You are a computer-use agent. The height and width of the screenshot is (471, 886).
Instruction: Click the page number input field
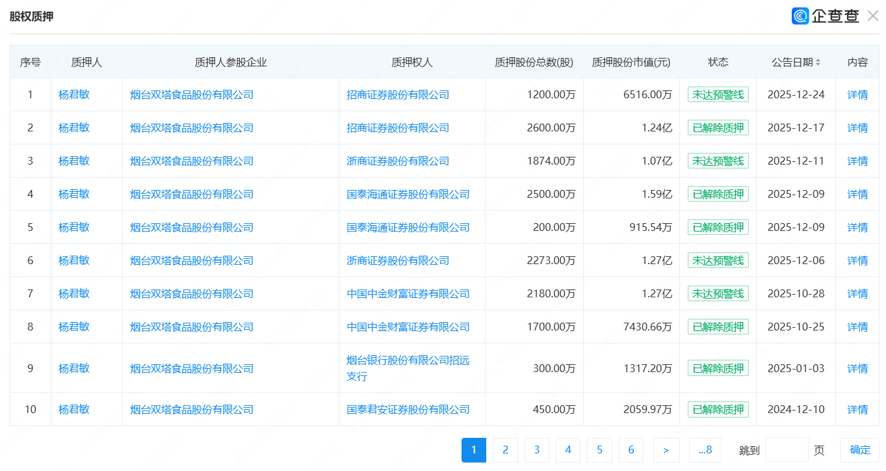click(787, 450)
